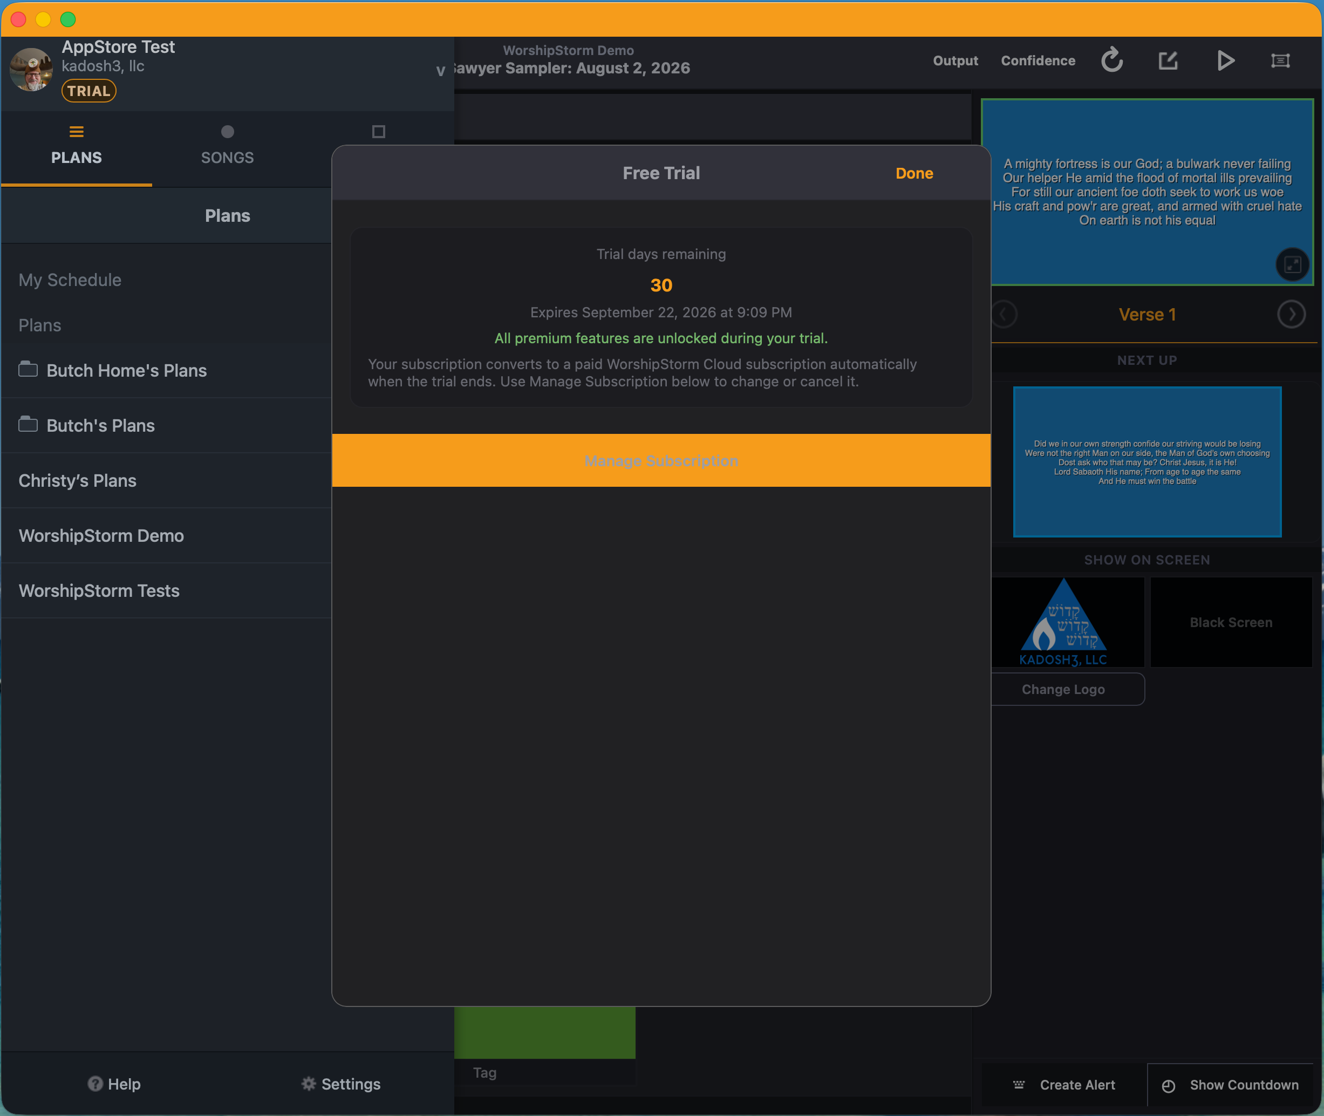Go to the previous slide arrow beside Verse 1
Viewport: 1324px width, 1116px height.
[1004, 315]
